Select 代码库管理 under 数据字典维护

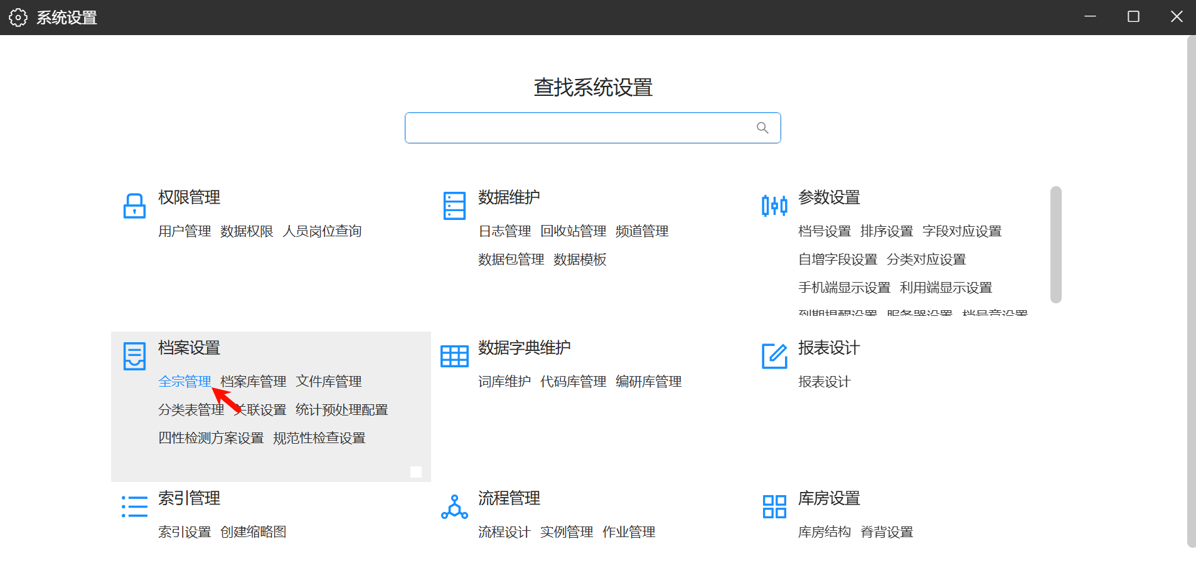573,382
